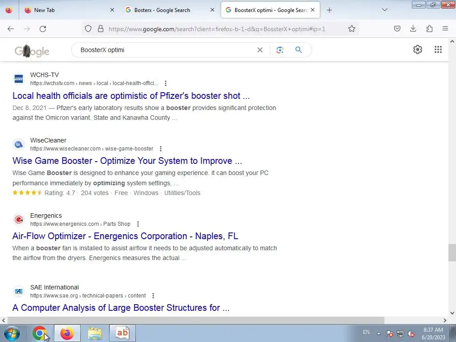Viewport: 456px width, 342px height.
Task: Open the Firefox downloads panel
Action: (413, 28)
